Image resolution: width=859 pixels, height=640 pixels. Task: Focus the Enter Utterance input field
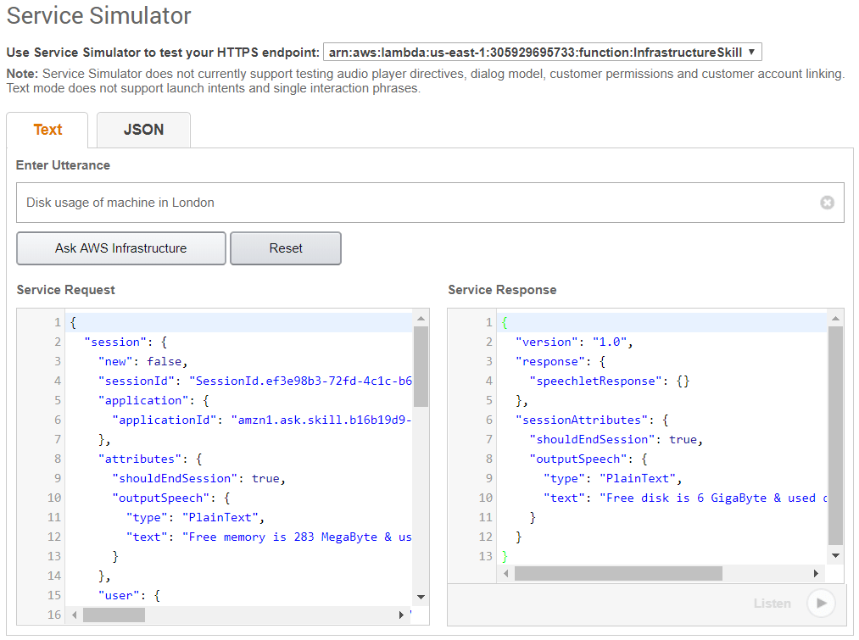click(430, 203)
